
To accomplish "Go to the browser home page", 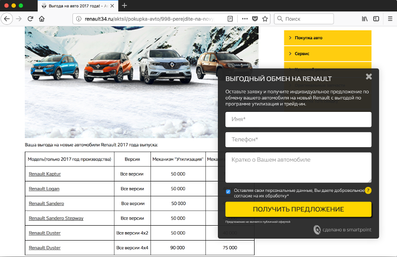I will [x=42, y=18].
